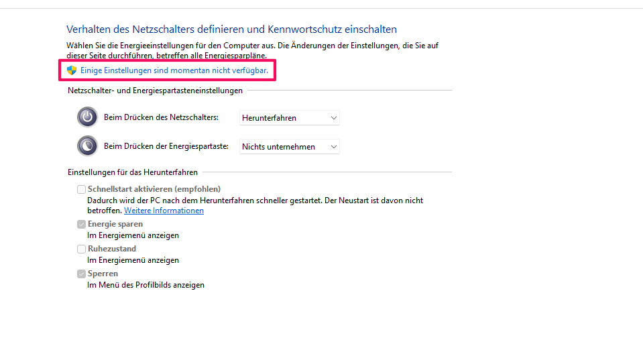The height and width of the screenshot is (348, 643).
Task: Open 'Einige Einstellungen sind momentan nicht verfügbar' link
Action: point(174,70)
